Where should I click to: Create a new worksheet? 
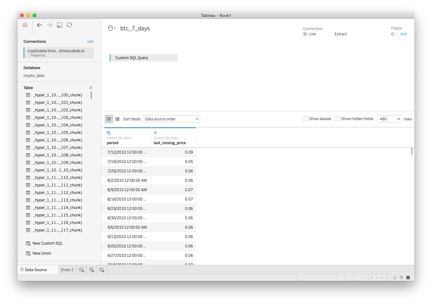(82, 270)
